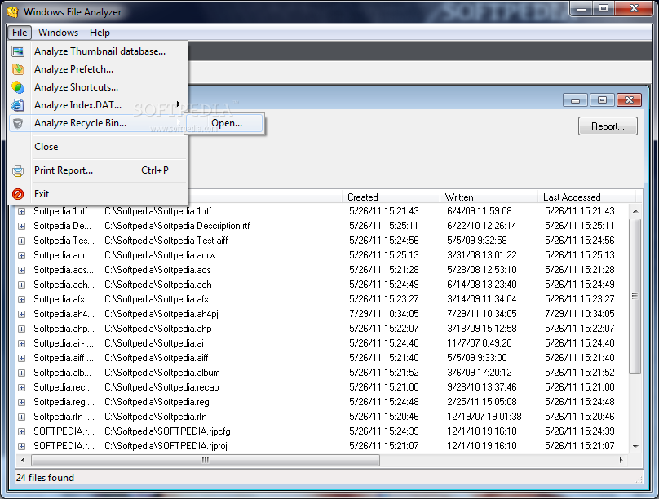Sort by the Written column header
The image size is (659, 499).
pos(489,197)
